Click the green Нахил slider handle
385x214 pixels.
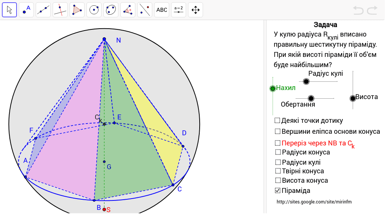(x=273, y=89)
